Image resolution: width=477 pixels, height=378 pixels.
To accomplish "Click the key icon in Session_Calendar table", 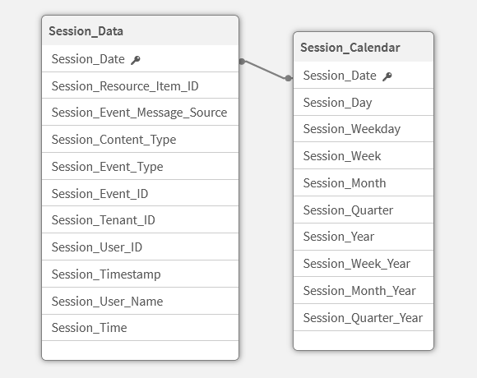I will pyautogui.click(x=387, y=76).
